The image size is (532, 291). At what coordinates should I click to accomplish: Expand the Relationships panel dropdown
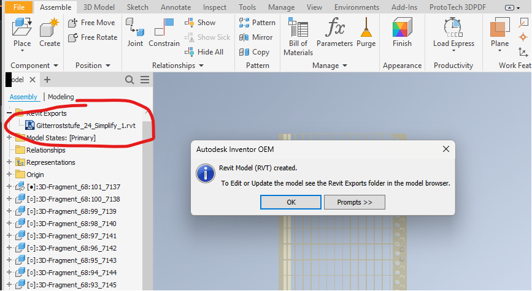[201, 66]
